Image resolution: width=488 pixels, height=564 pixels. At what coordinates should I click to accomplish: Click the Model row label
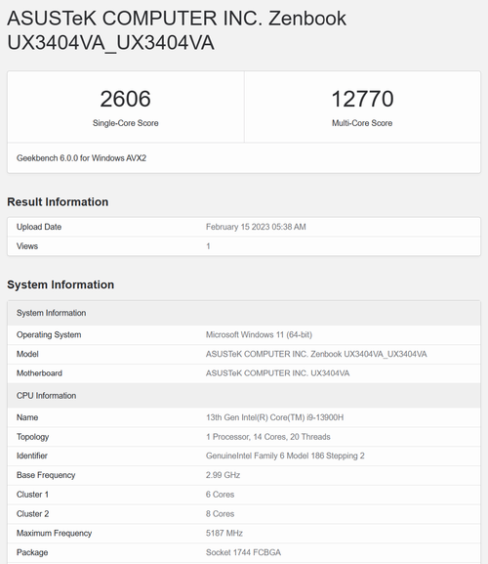point(27,354)
